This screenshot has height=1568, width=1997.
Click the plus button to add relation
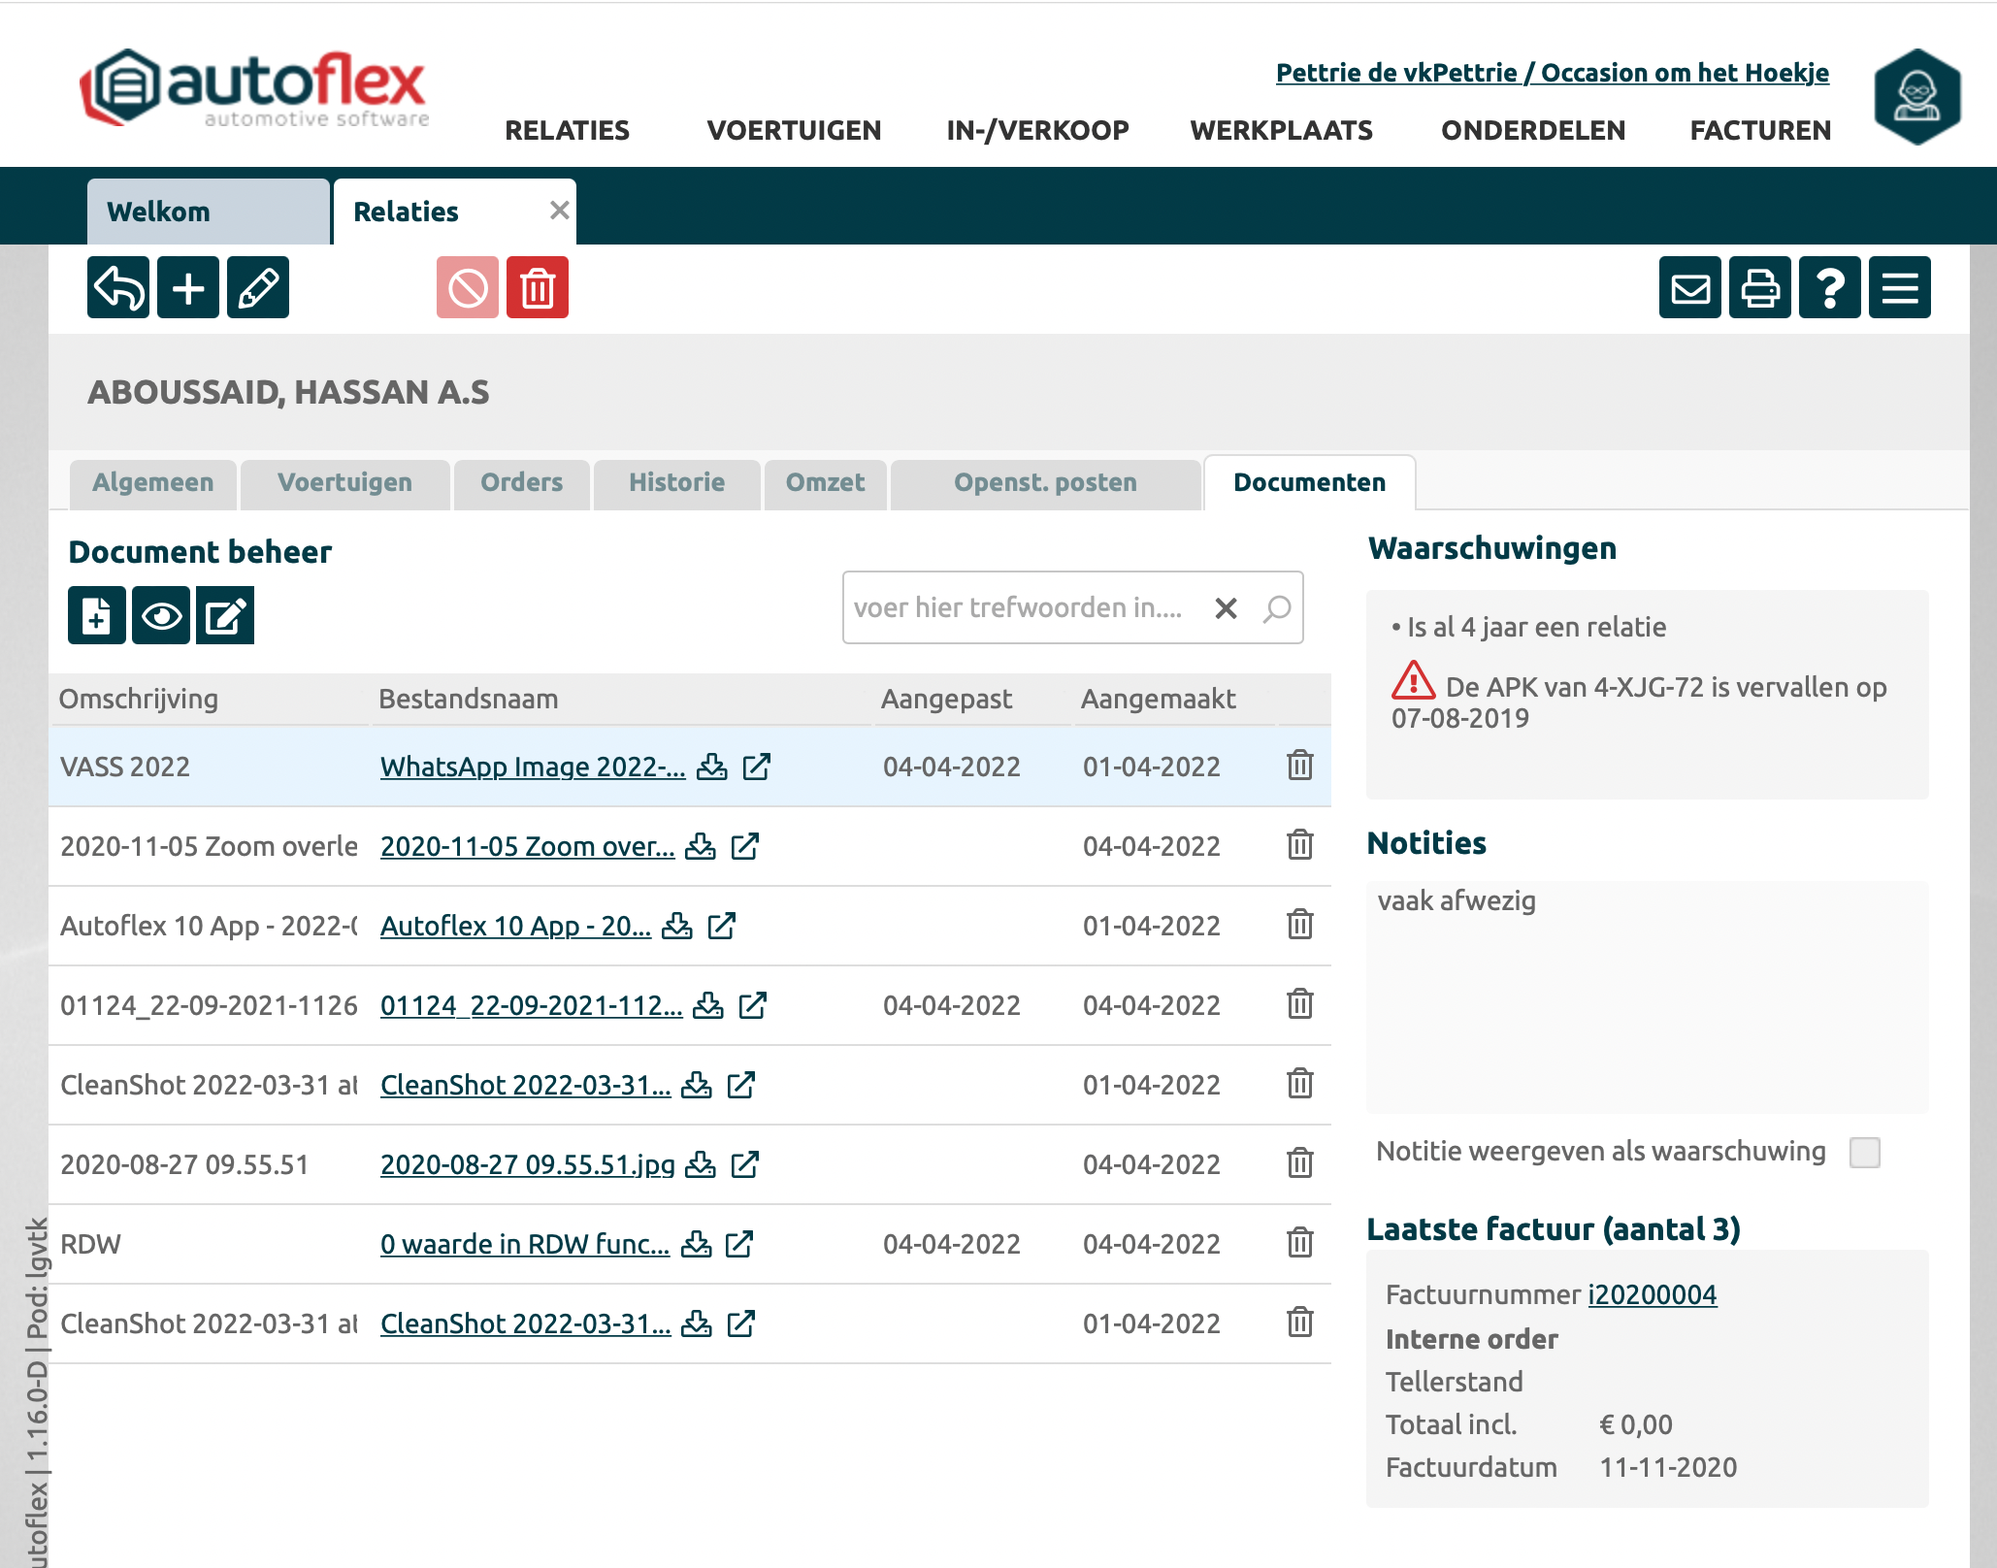click(188, 287)
